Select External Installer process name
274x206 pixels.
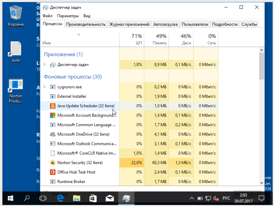(72, 96)
